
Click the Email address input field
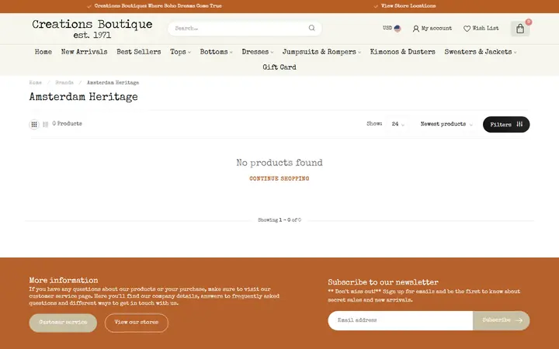401,320
